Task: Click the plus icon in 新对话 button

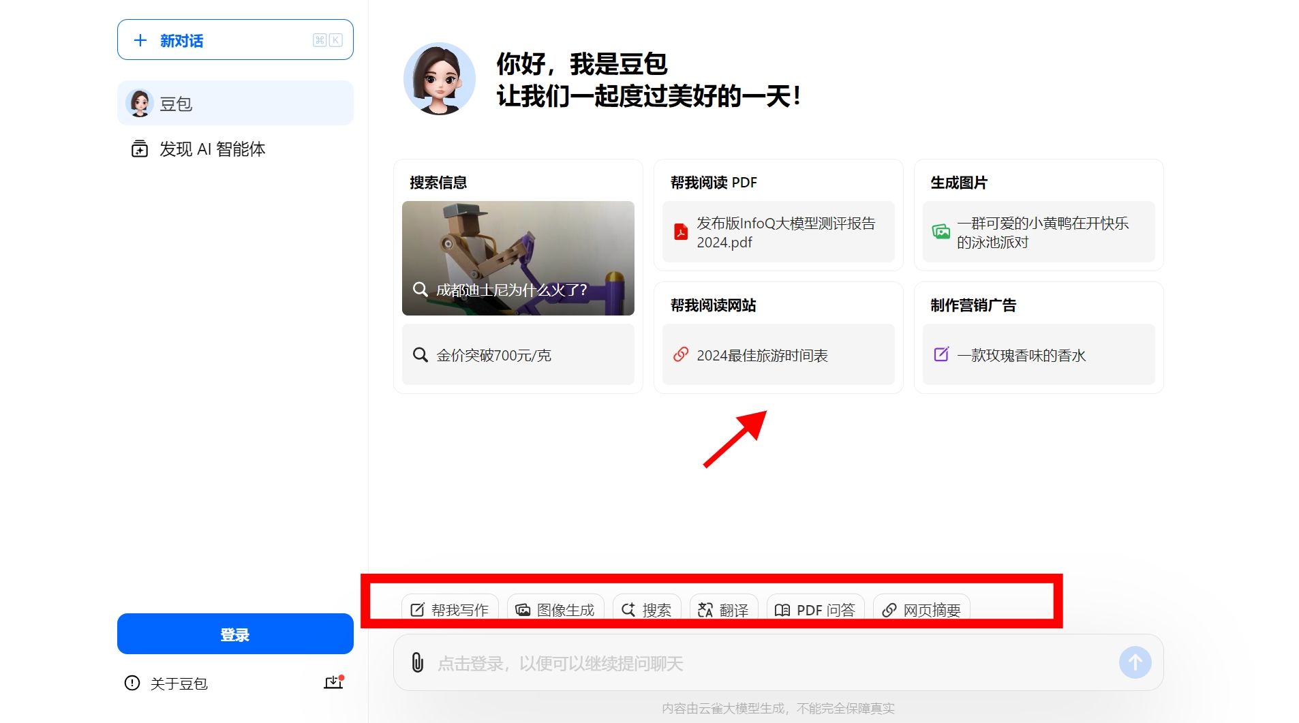Action: 140,40
